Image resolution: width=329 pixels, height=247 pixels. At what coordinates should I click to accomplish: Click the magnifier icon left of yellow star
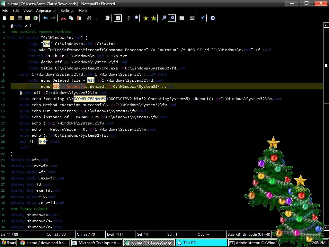136,18
